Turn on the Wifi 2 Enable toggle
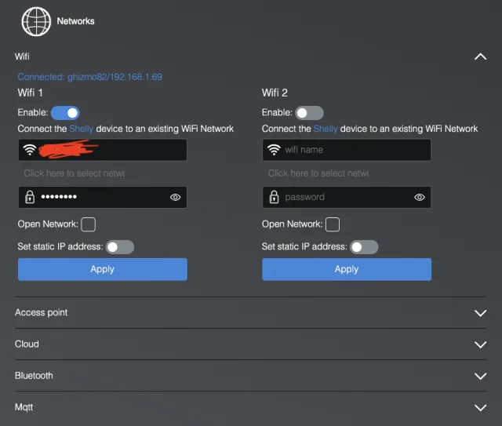The height and width of the screenshot is (426, 502). 309,113
